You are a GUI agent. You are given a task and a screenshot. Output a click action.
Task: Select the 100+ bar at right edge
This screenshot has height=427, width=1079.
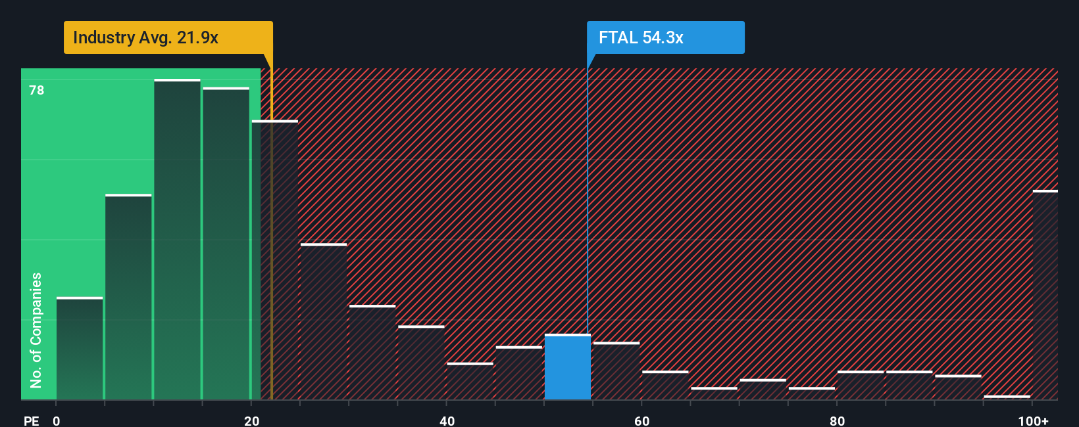click(x=1045, y=295)
